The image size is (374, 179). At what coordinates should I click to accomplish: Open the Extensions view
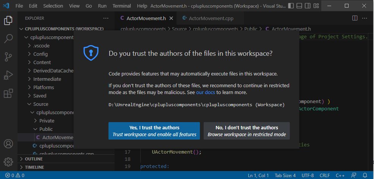click(8, 93)
